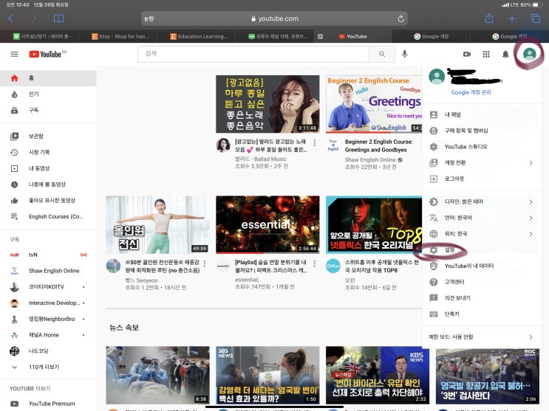
Task: Expand 계정 전환 switch account submenu
Action: coord(482,162)
